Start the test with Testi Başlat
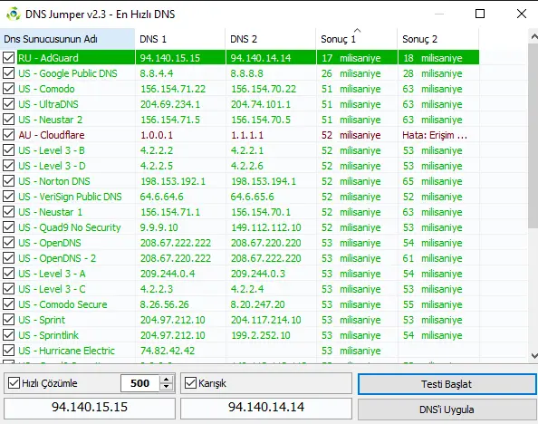The height and width of the screenshot is (424, 538). 447,384
